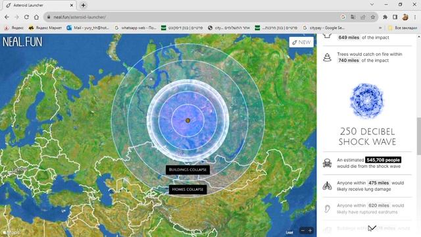The image size is (421, 237).
Task: Go back in browser history
Action: coord(7,17)
